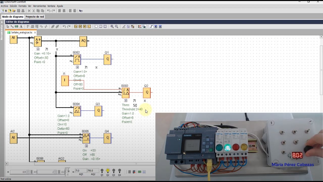323x182 pixels.
Task: Click the blue table icon in simulation bar
Action: (x=144, y=172)
